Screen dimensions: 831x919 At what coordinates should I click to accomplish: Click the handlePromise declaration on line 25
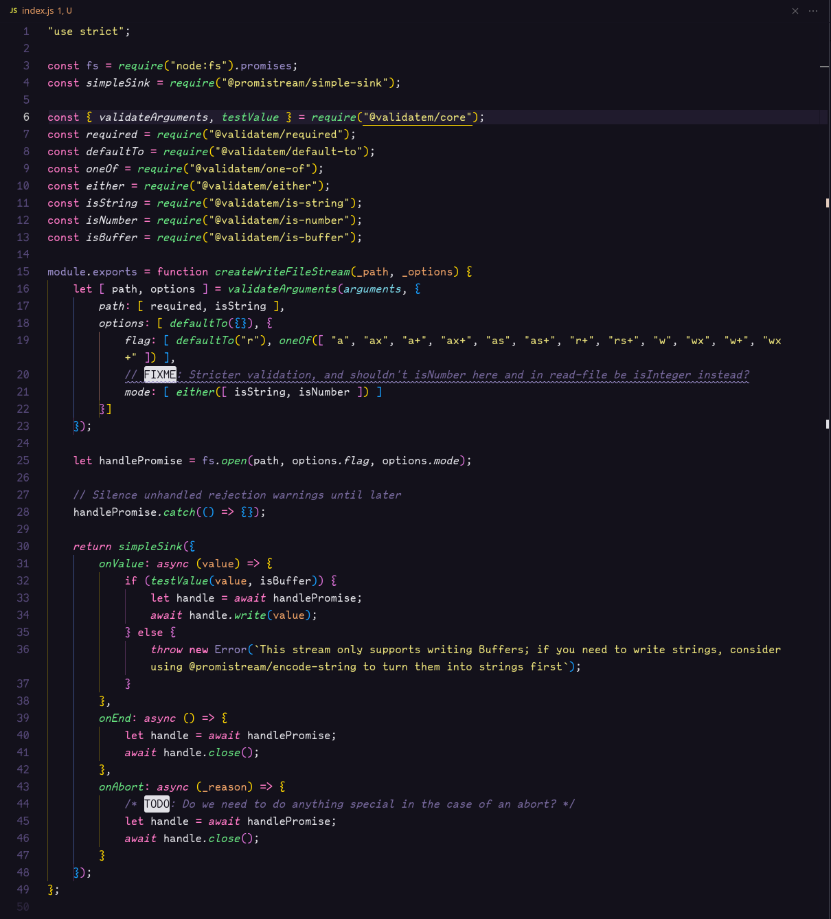coord(141,460)
